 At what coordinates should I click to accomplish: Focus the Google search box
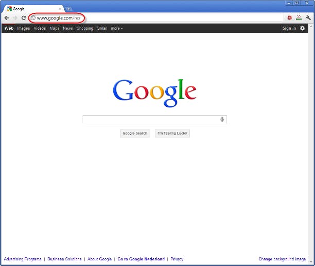coord(155,120)
